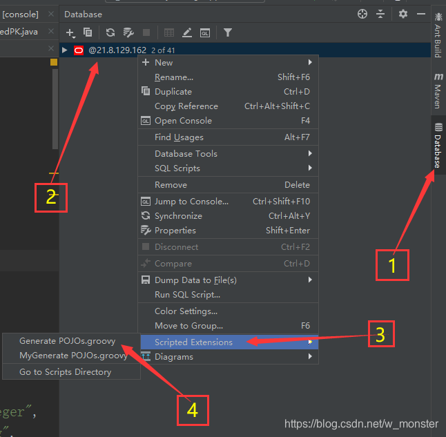Image resolution: width=446 pixels, height=437 pixels.
Task: Click the New data source plus icon
Action: coord(70,33)
